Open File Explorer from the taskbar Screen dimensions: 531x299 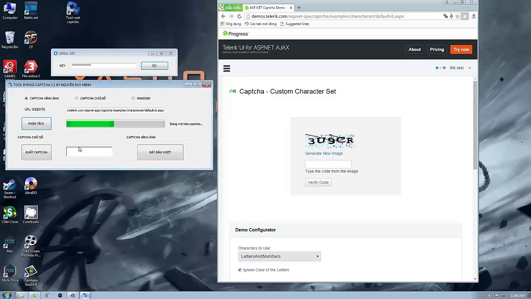point(22,295)
